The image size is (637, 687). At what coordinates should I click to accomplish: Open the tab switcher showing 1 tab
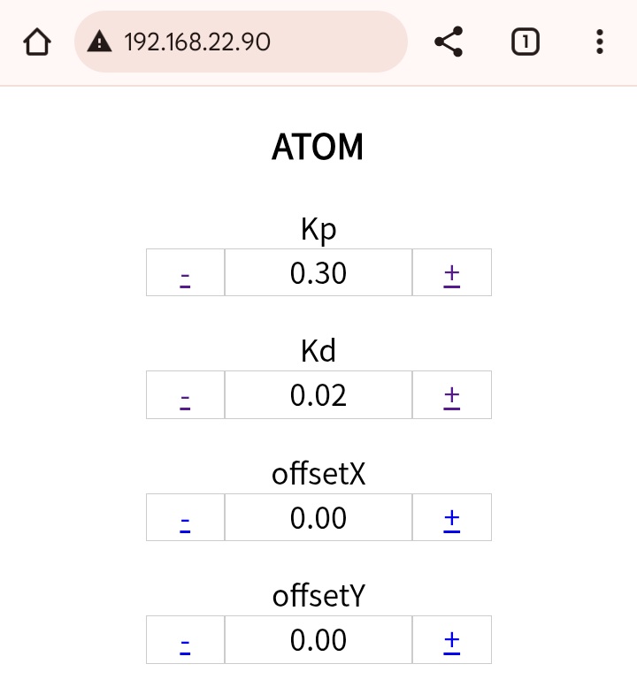point(526,42)
